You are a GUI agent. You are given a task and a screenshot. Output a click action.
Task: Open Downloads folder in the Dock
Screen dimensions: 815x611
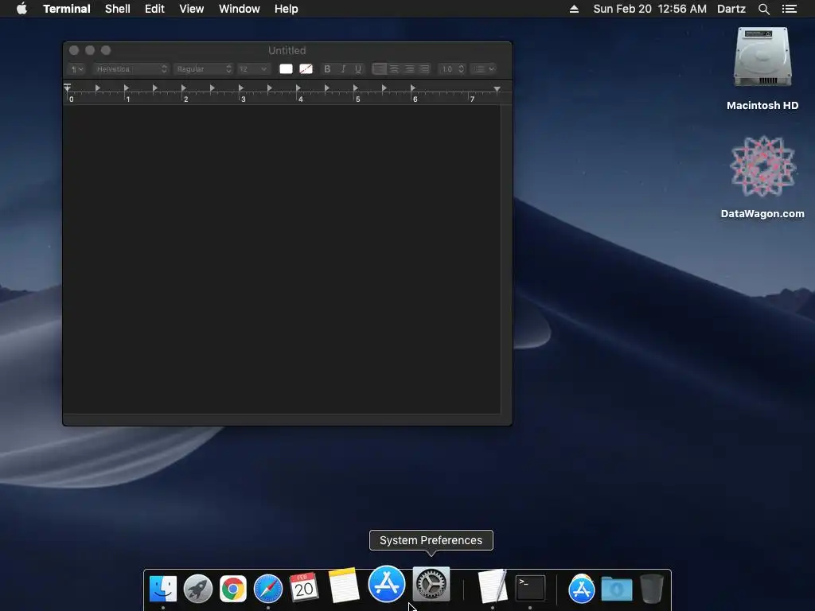(x=617, y=590)
